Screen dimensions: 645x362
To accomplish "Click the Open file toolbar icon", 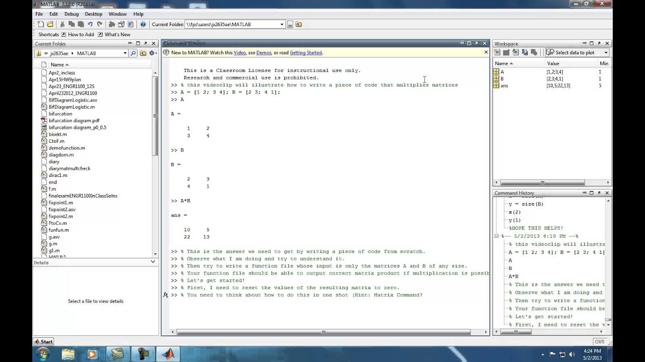I will [50, 24].
